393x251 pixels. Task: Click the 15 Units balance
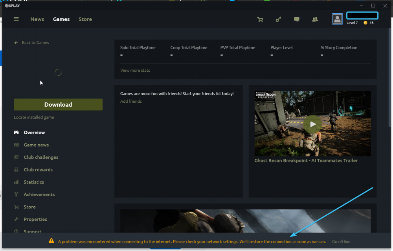point(371,23)
